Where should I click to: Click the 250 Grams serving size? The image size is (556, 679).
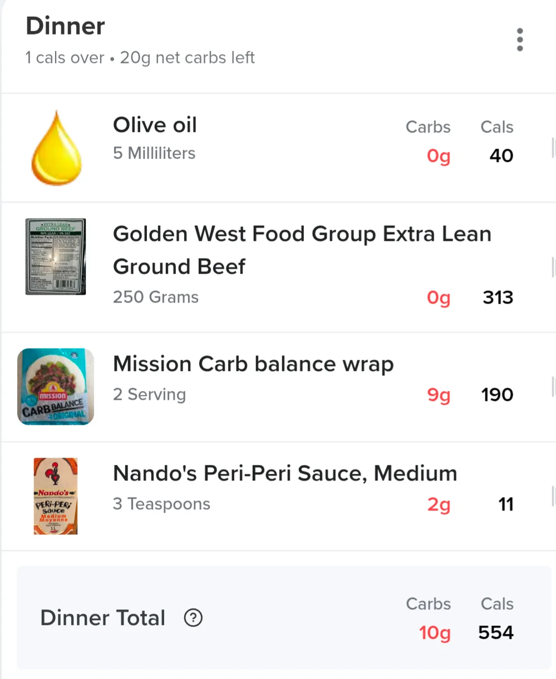(156, 297)
